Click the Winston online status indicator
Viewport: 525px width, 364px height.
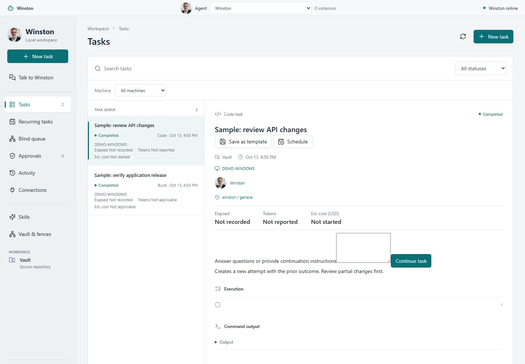point(500,8)
